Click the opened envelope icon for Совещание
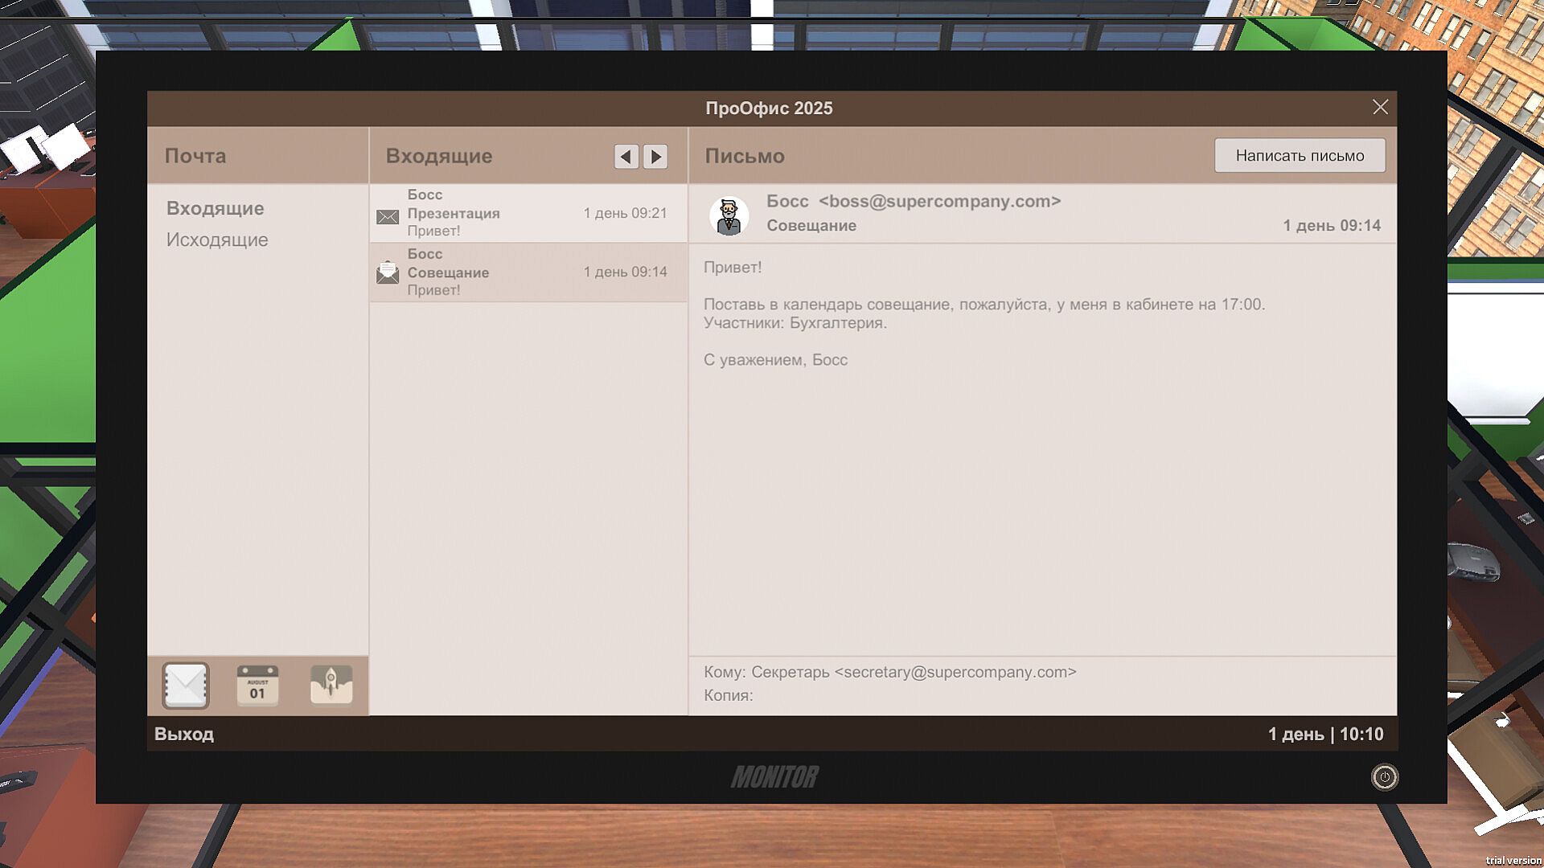Image resolution: width=1544 pixels, height=868 pixels. coord(388,273)
